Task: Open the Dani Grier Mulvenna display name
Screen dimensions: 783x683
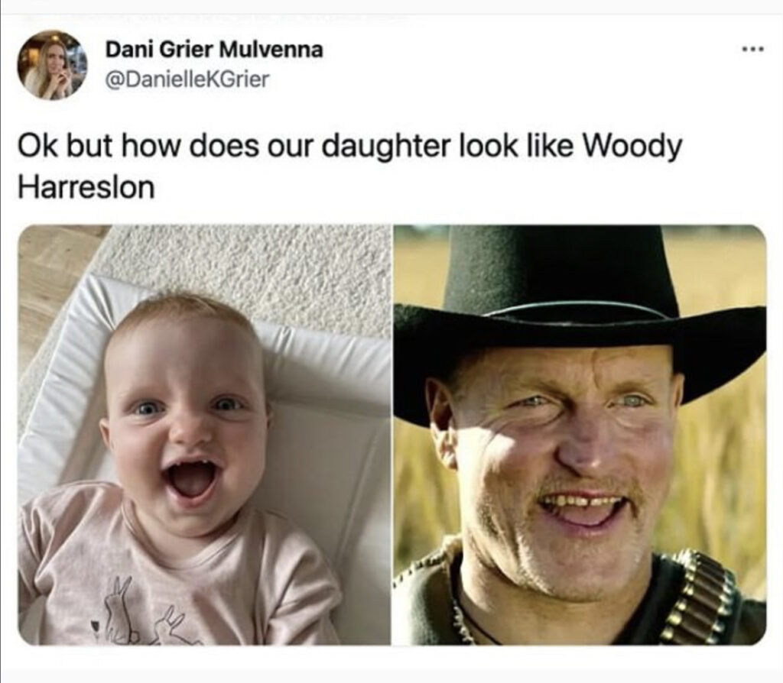Action: pos(214,50)
